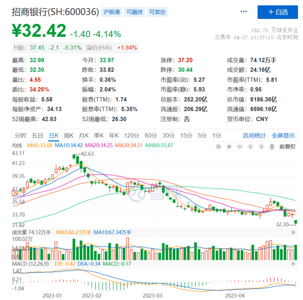Click the MA30:34.31 legend label
The width and height of the screenshot is (303, 300).
click(x=129, y=145)
